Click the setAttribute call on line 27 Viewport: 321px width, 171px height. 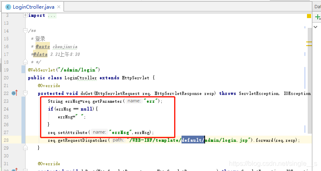(x=73, y=132)
